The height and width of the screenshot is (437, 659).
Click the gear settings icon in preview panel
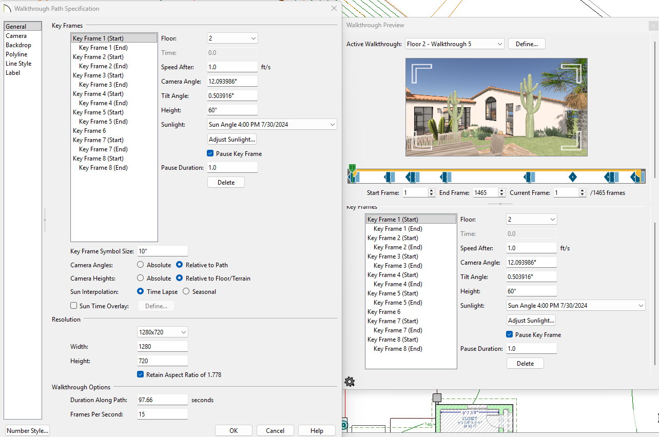(x=350, y=382)
